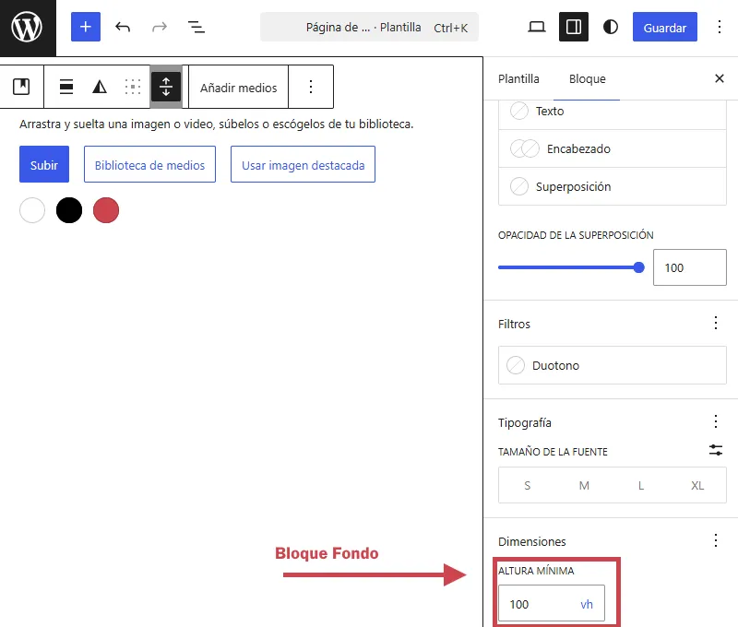Click the Subir upload button
Image resolution: width=738 pixels, height=627 pixels.
coord(44,165)
